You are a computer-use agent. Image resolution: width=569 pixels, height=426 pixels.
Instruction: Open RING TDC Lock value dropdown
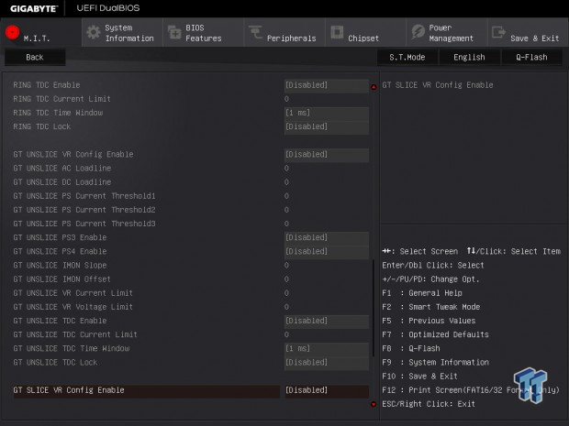(x=327, y=126)
